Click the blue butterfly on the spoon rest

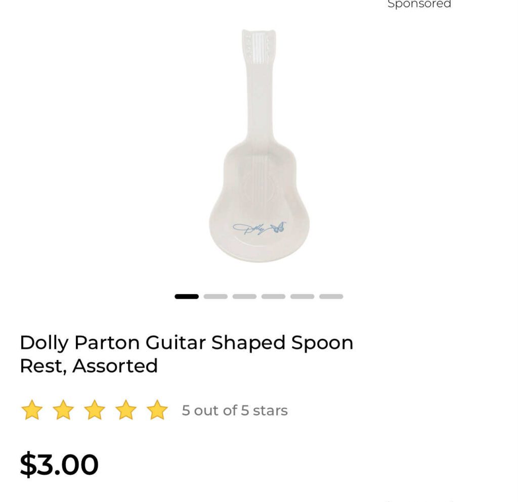click(278, 227)
